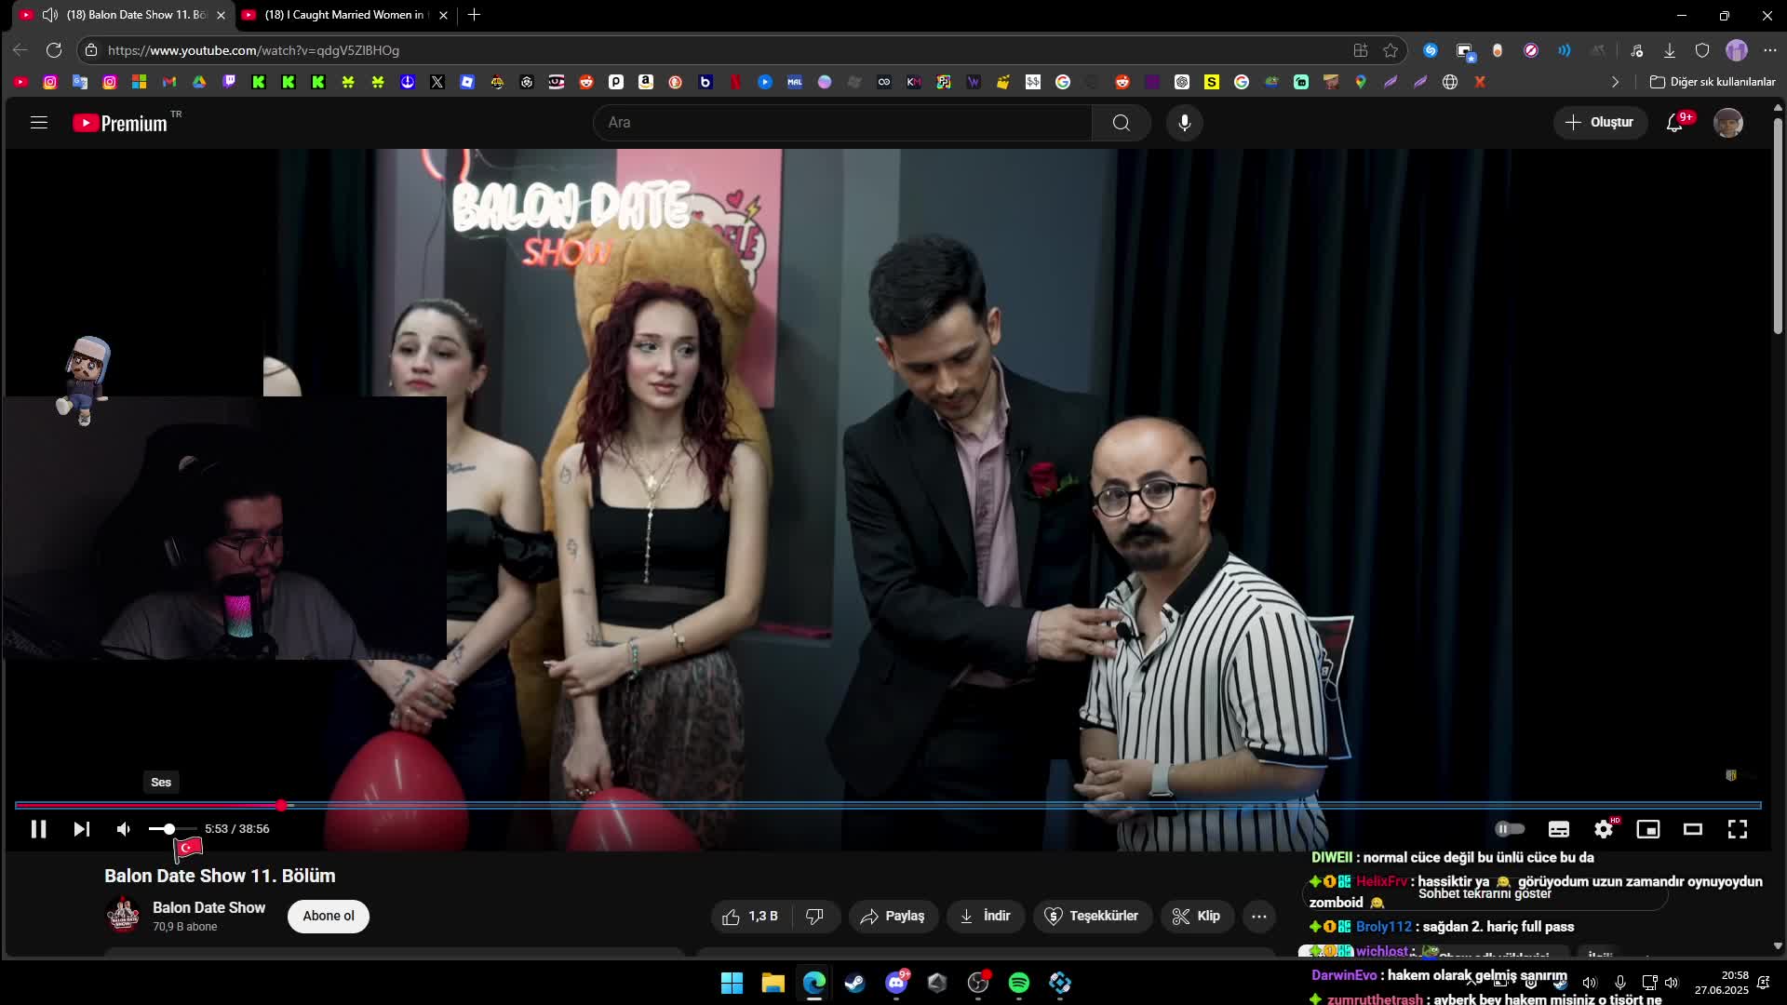Screen dimensions: 1787x1005
Task: Click the Paylaş share button
Action: click(x=893, y=917)
